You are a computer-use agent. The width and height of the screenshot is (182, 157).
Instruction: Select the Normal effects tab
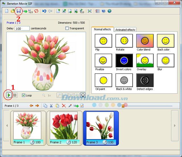click(x=102, y=29)
